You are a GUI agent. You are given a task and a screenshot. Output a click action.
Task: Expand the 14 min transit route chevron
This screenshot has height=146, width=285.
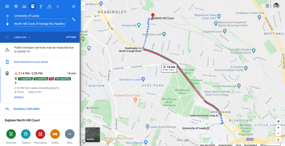point(74,79)
